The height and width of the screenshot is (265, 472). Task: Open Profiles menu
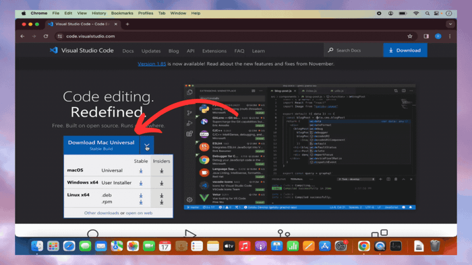click(146, 13)
